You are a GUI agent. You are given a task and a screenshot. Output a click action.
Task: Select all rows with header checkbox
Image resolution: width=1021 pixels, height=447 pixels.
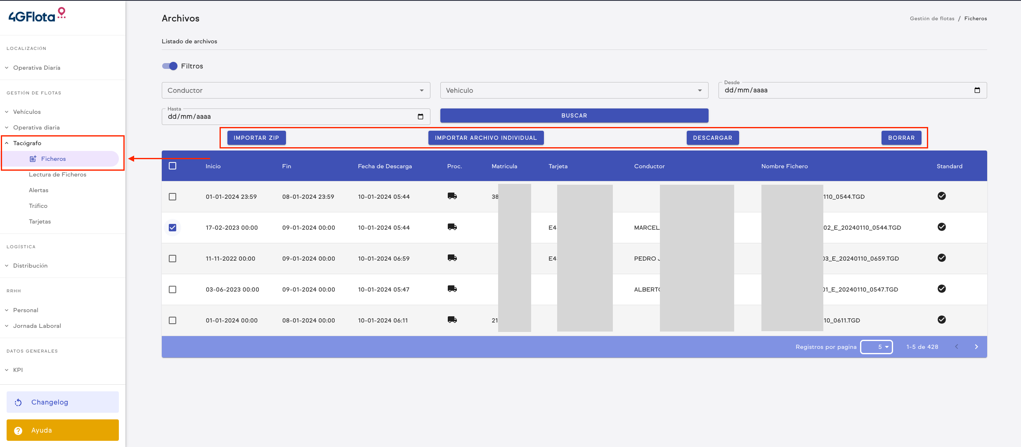(x=173, y=166)
